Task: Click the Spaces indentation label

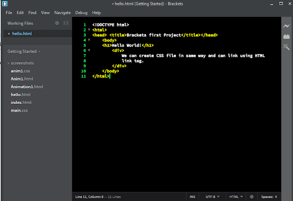Action: [267, 197]
